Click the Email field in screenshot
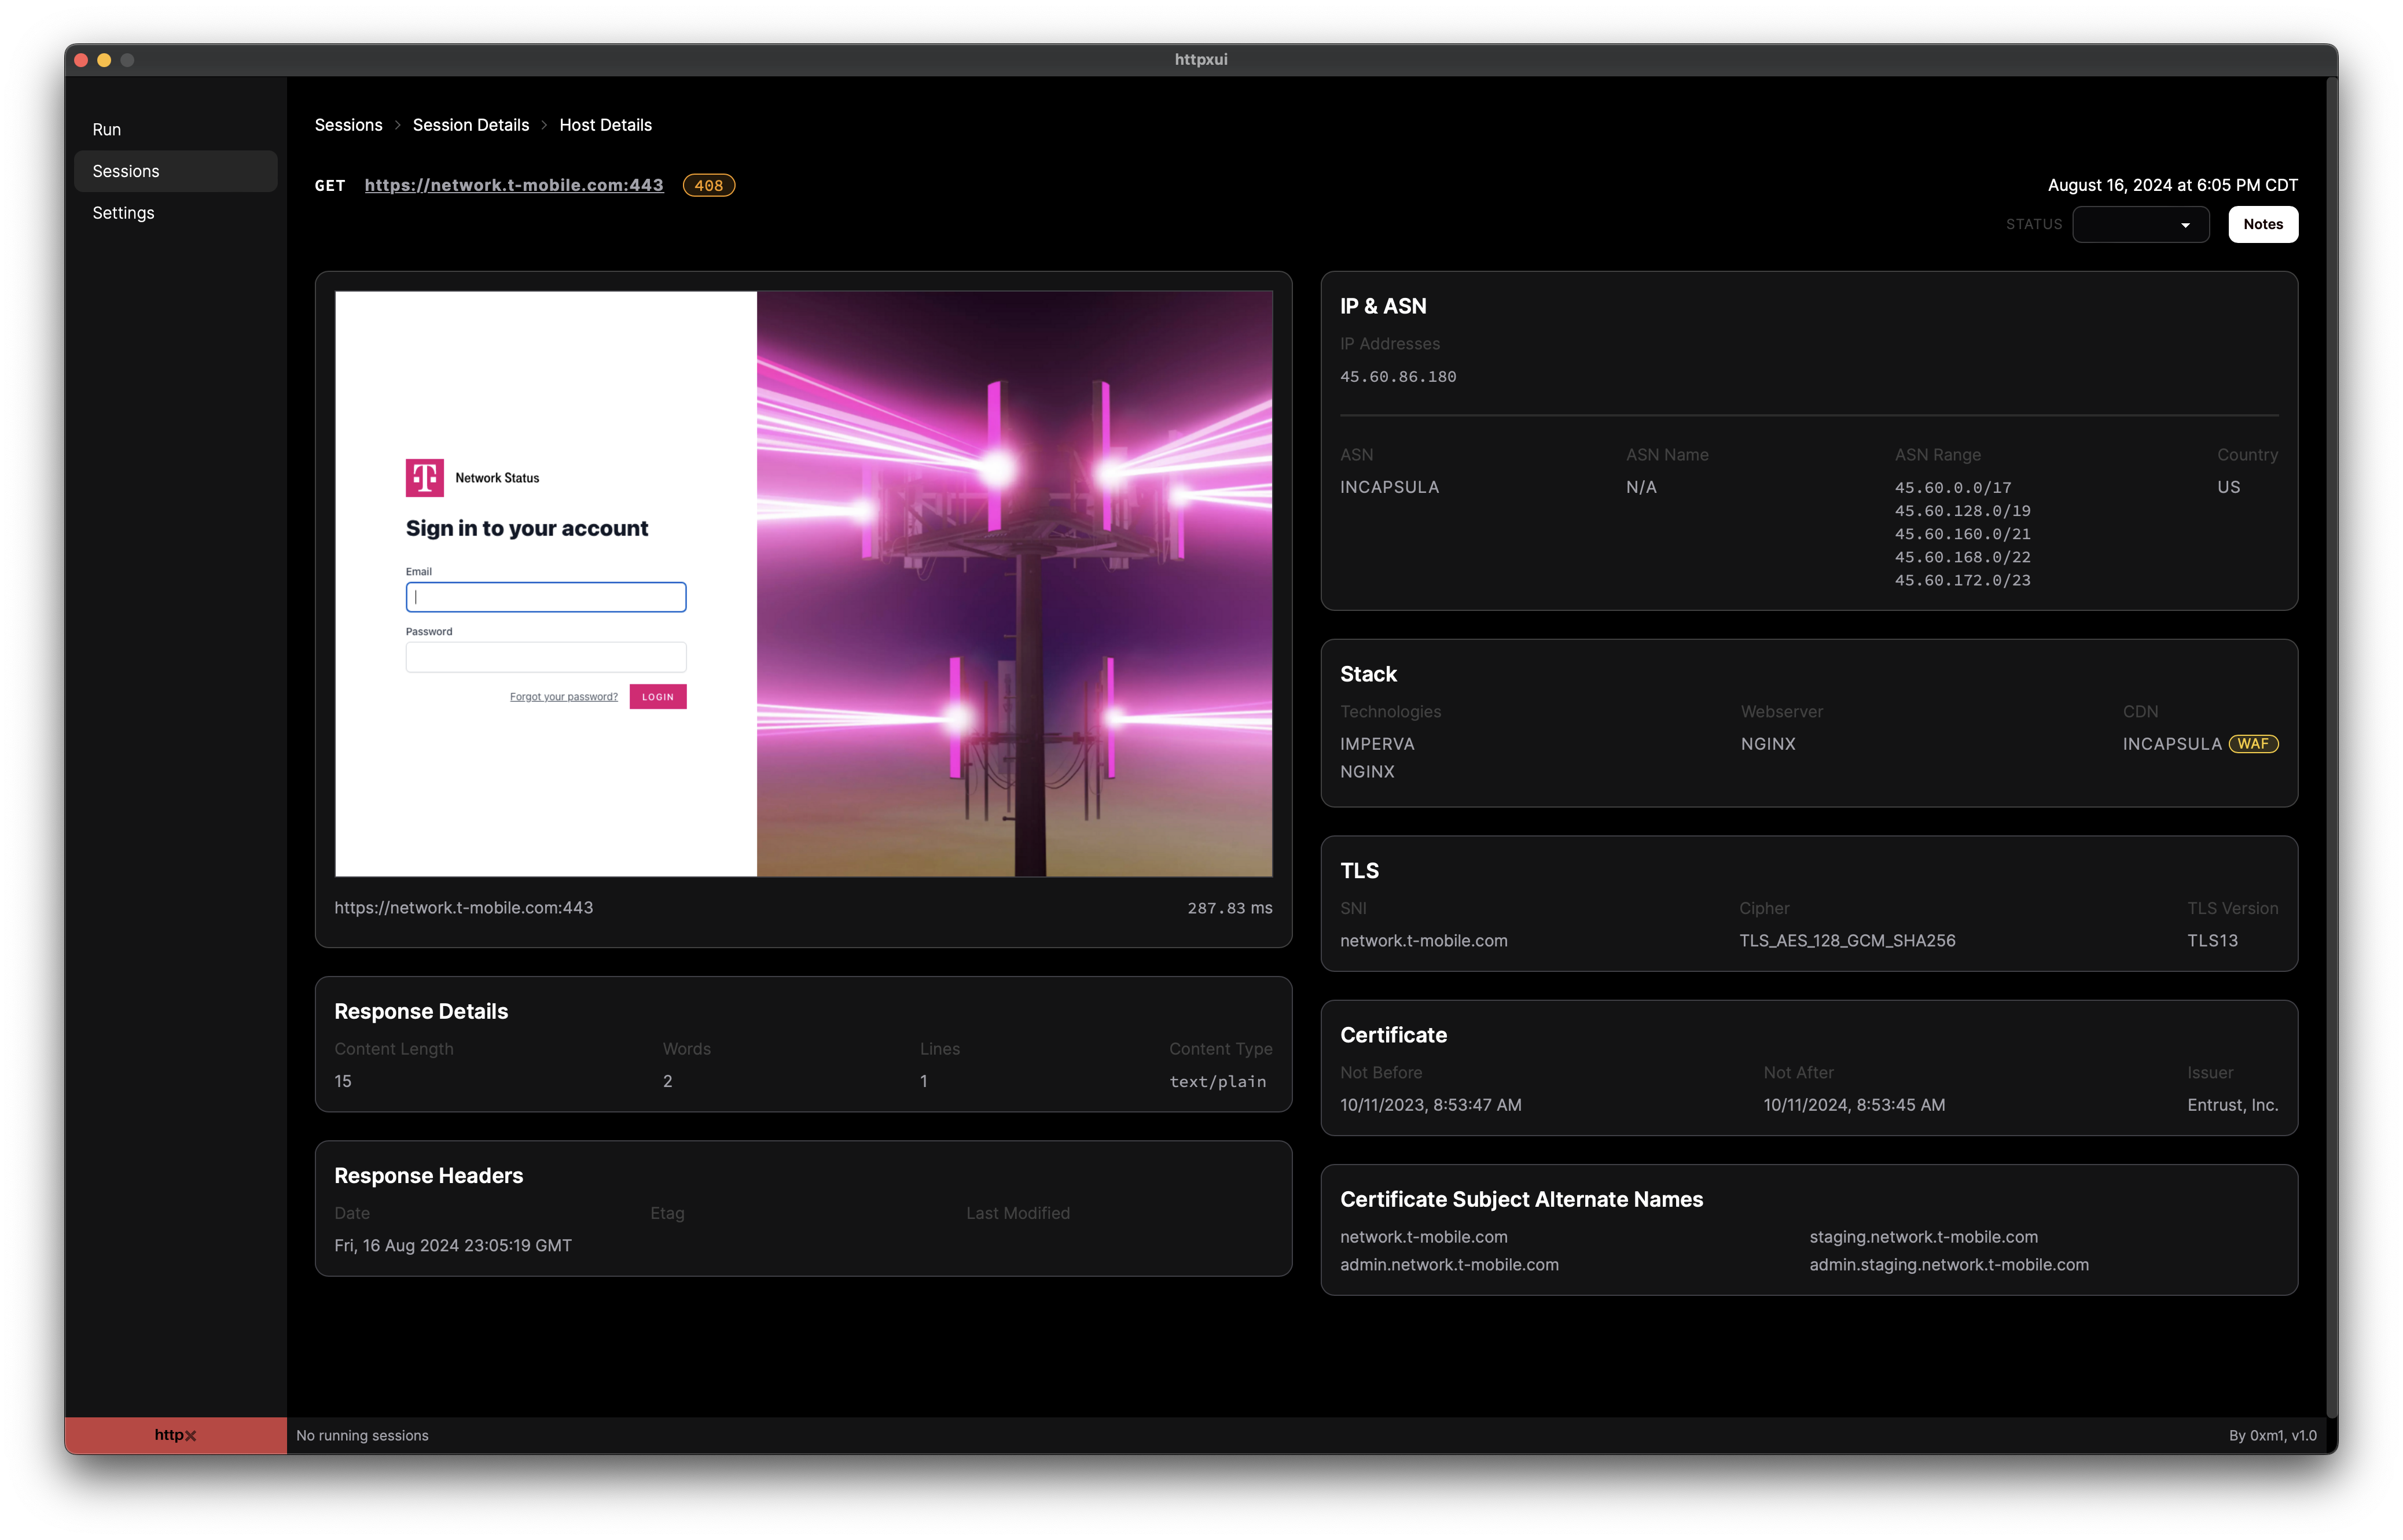 pos(545,597)
